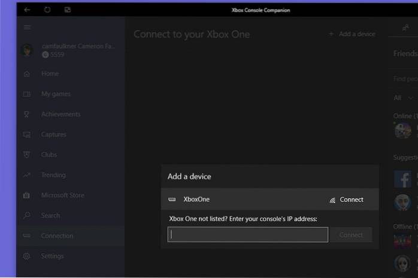Click Add a device button
This screenshot has width=418, height=278.
click(352, 34)
